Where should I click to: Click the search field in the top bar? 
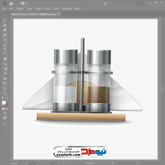(x=127, y=4)
